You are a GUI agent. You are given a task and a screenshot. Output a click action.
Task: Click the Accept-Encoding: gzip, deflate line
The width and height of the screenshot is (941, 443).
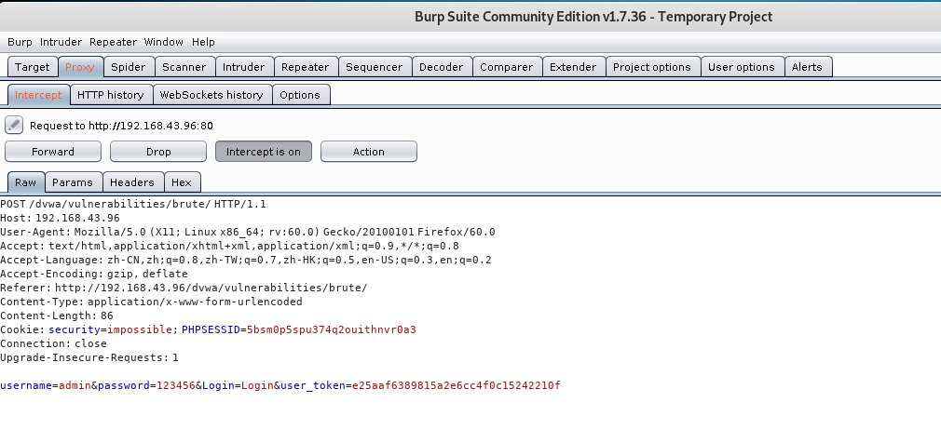click(94, 274)
